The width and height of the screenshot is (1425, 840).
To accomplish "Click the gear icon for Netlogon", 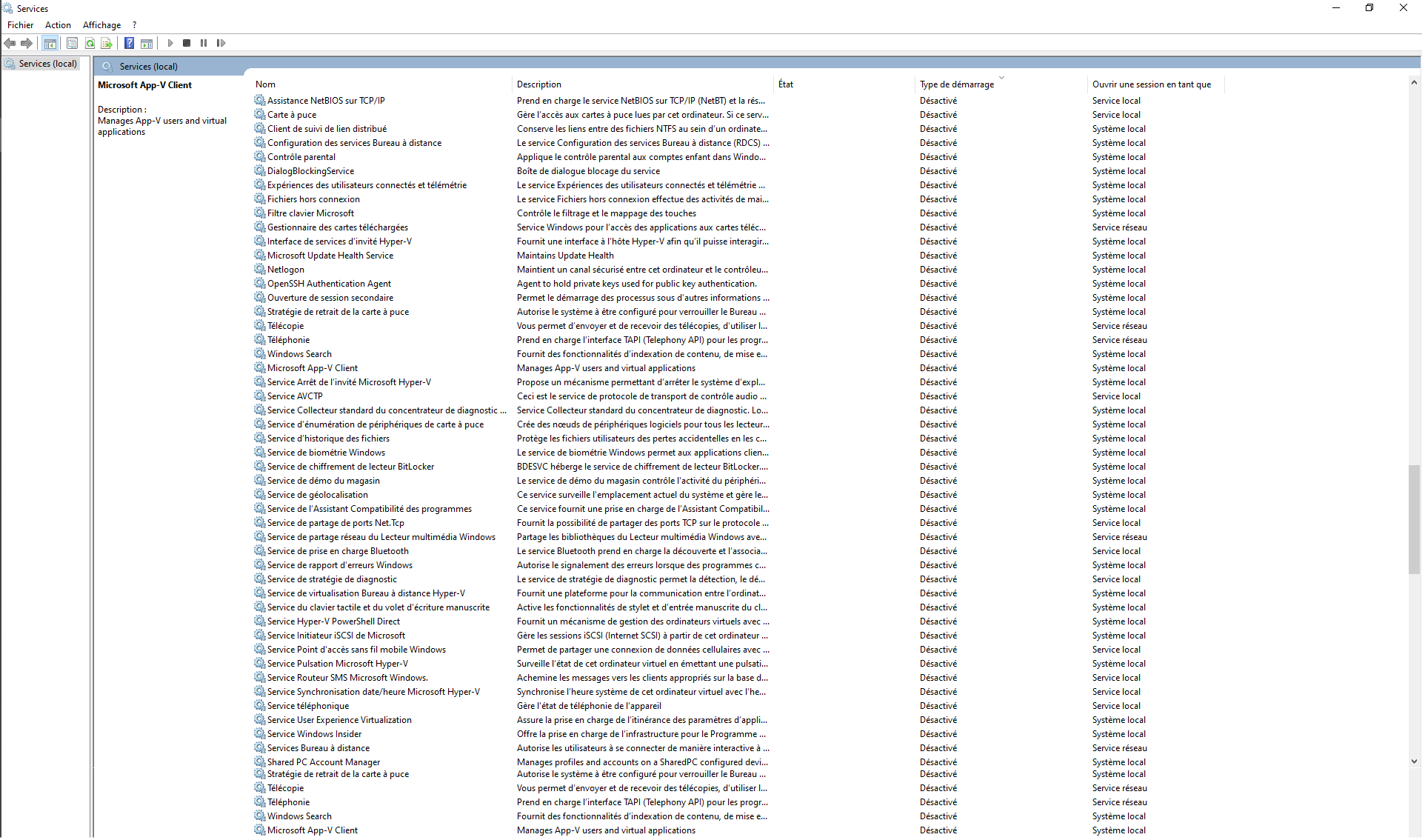I will [260, 270].
